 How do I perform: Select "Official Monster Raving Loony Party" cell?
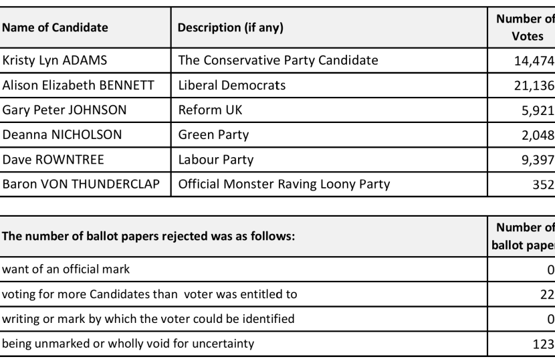click(284, 184)
